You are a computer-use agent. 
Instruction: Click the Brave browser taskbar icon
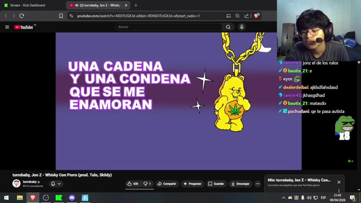click(x=33, y=198)
